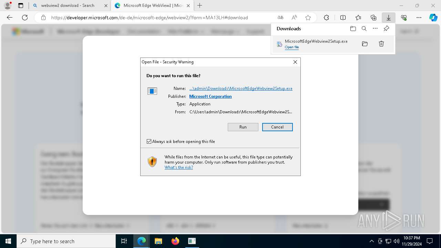Screen dimensions: 441x248
Task: Show MicrosoftEdgeWebview2Setup.exe in folder
Action: tap(365, 44)
